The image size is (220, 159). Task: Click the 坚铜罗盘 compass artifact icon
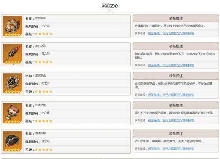pyautogui.click(x=12, y=83)
